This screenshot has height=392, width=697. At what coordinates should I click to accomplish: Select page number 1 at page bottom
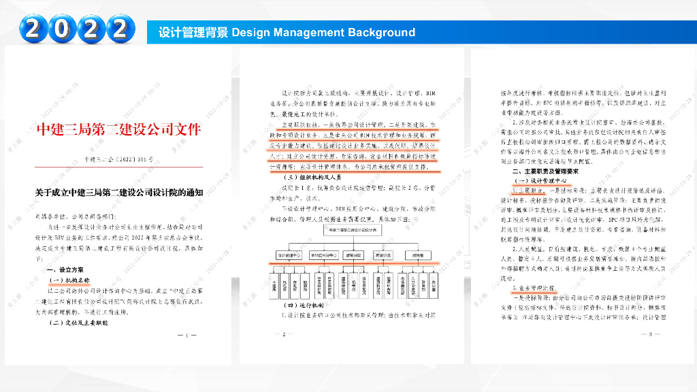187,335
